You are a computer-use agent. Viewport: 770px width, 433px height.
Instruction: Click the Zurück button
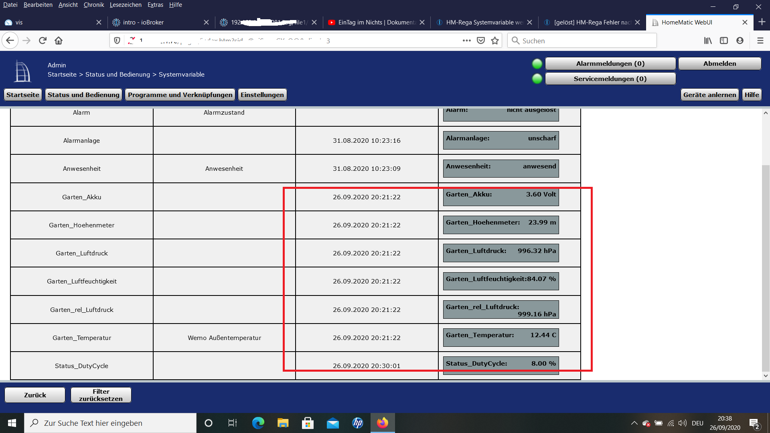point(35,395)
